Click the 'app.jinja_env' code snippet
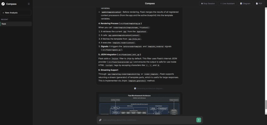267x125 pixels. [x=134, y=39]
